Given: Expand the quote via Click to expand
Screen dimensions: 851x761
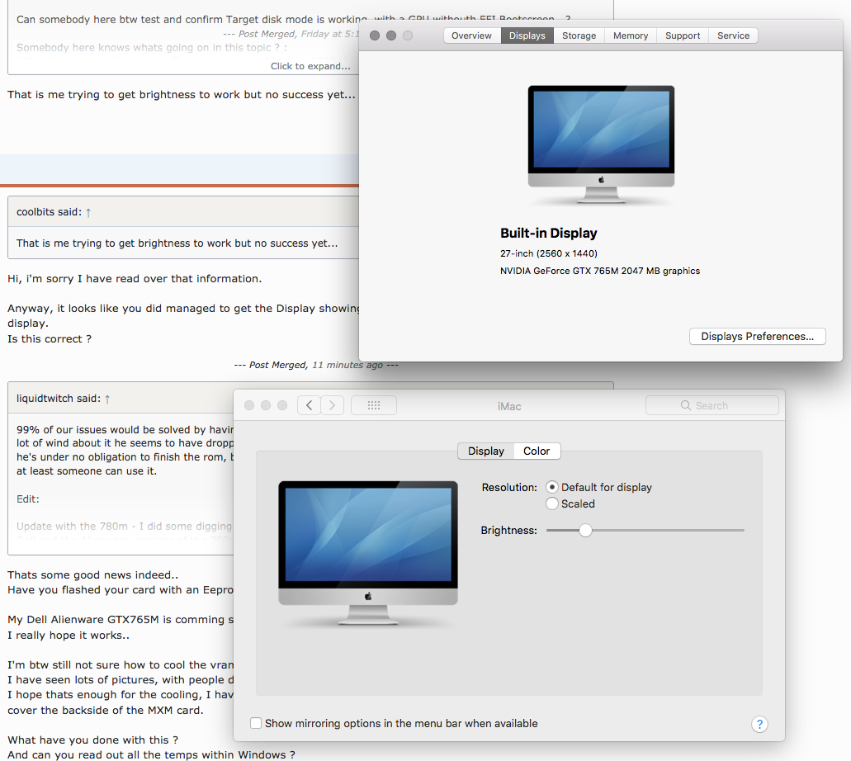Looking at the screenshot, I should 310,66.
